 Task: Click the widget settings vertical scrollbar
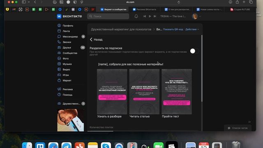pos(202,68)
